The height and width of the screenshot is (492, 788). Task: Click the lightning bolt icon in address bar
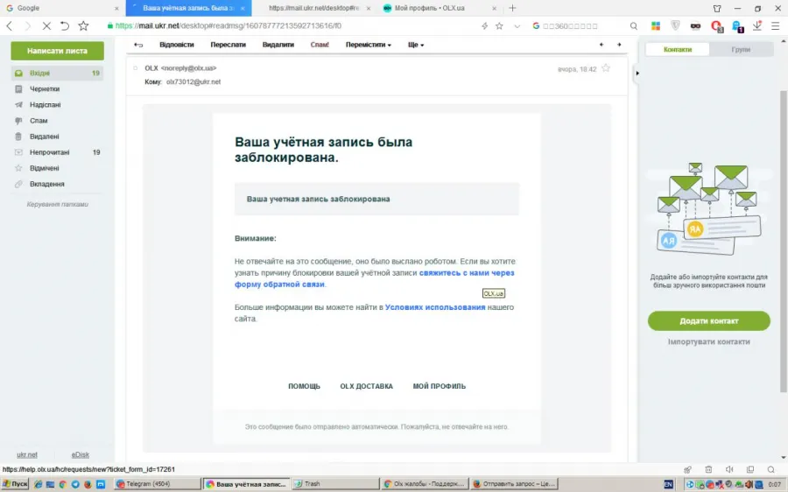click(484, 25)
